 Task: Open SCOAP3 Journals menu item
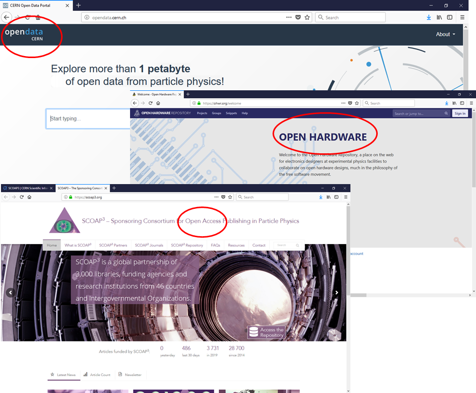149,245
